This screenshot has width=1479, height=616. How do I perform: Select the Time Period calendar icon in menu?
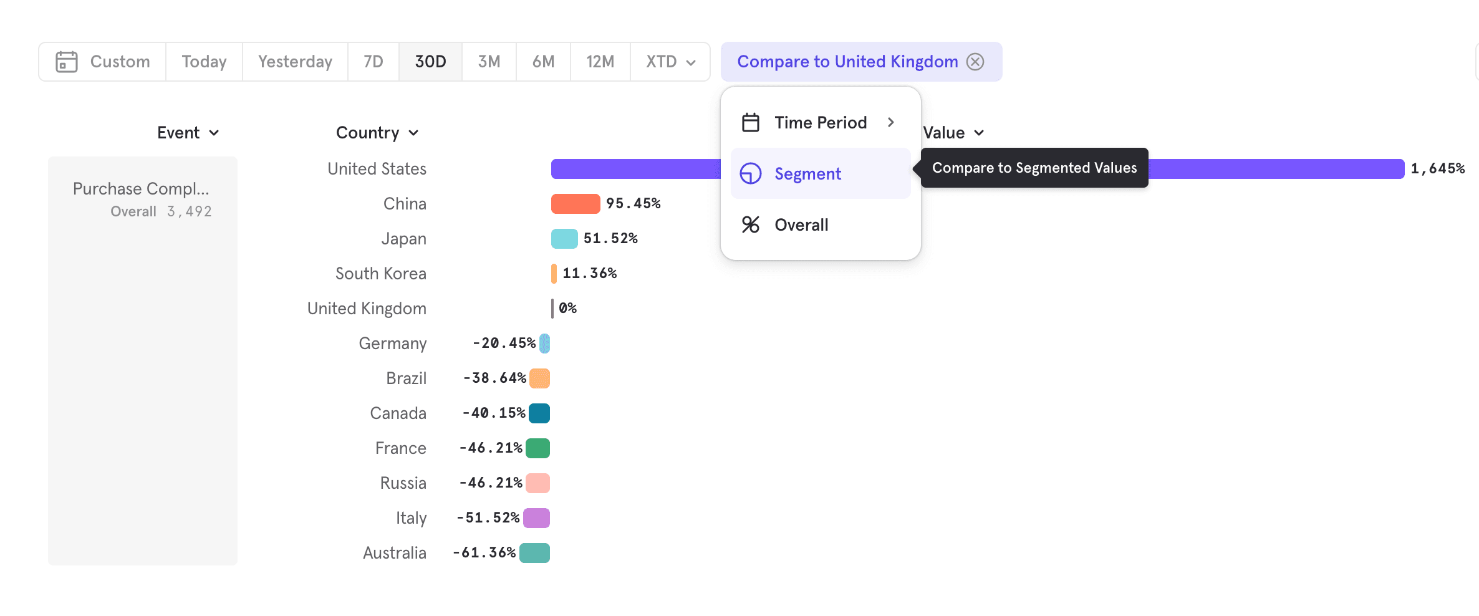pos(750,122)
